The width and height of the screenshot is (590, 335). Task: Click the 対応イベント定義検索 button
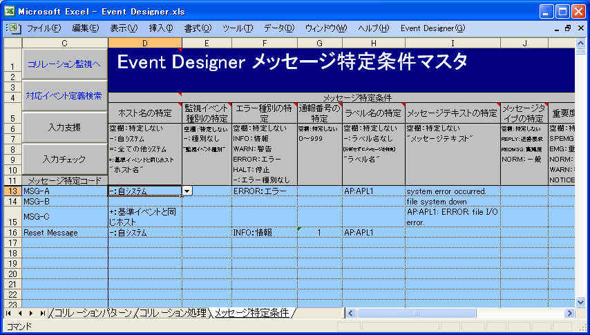(64, 96)
